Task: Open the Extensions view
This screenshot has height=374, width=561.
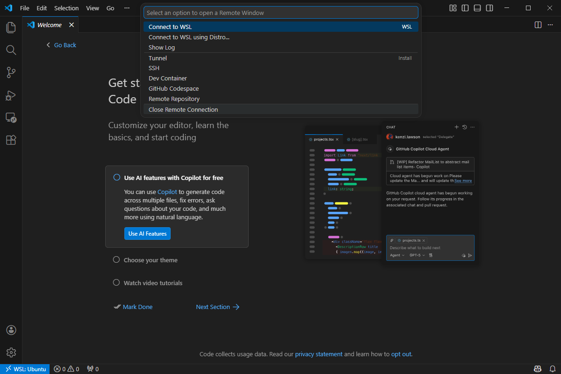Action: tap(11, 140)
